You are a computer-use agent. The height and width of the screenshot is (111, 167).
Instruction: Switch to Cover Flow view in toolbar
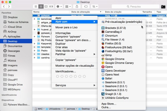tap(51, 7)
